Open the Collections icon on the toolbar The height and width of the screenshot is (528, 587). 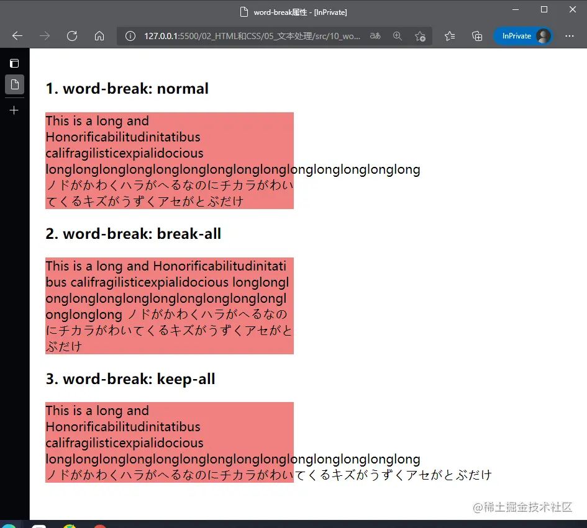click(477, 36)
